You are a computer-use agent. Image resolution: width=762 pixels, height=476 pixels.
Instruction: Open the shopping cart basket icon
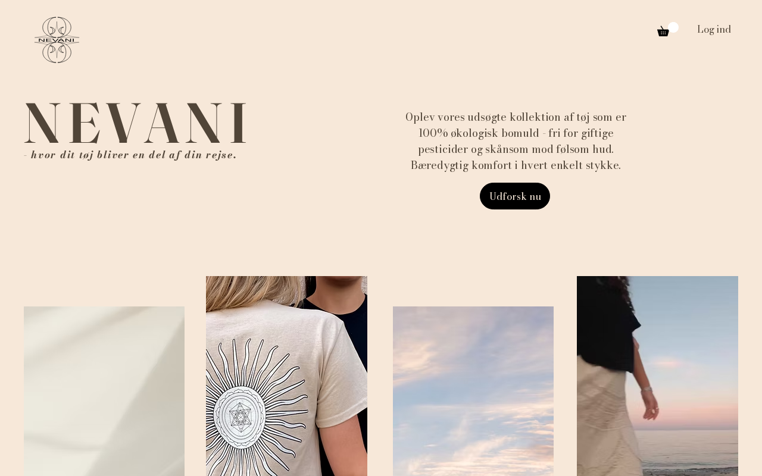[663, 31]
